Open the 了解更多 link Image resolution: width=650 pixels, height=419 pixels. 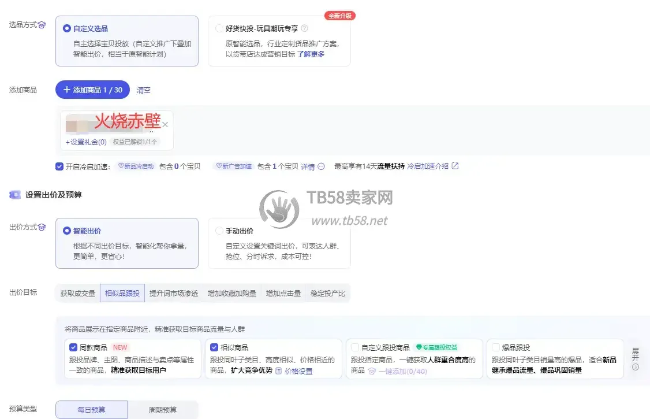tap(311, 54)
